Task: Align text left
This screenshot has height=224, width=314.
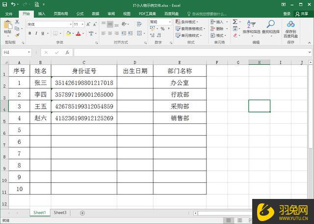Action: (104, 33)
